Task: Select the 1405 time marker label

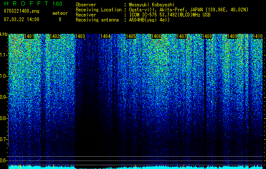Action: tap(131, 36)
